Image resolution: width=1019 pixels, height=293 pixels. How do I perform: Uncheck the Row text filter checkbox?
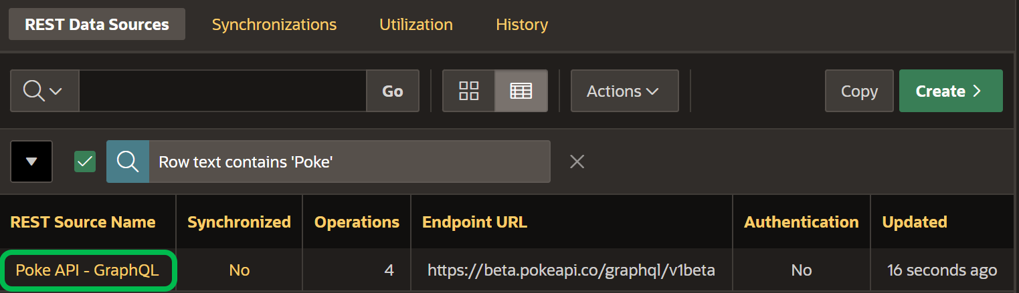click(x=85, y=162)
